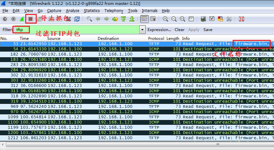Go to specified packet number icon
The height and width of the screenshot is (150, 274).
click(x=115, y=19)
